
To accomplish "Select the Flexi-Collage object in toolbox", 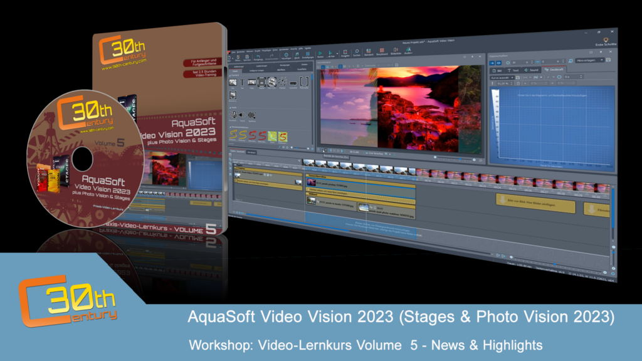I will (x=272, y=83).
